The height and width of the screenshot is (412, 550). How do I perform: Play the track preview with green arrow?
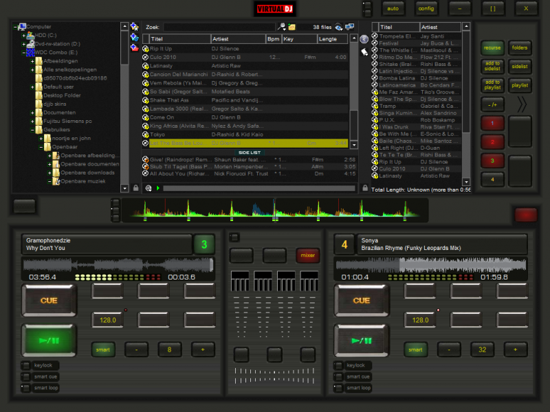pos(158,188)
